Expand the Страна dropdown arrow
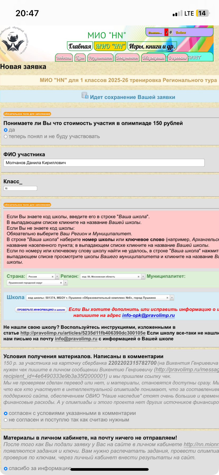The image size is (219, 475). (57, 276)
